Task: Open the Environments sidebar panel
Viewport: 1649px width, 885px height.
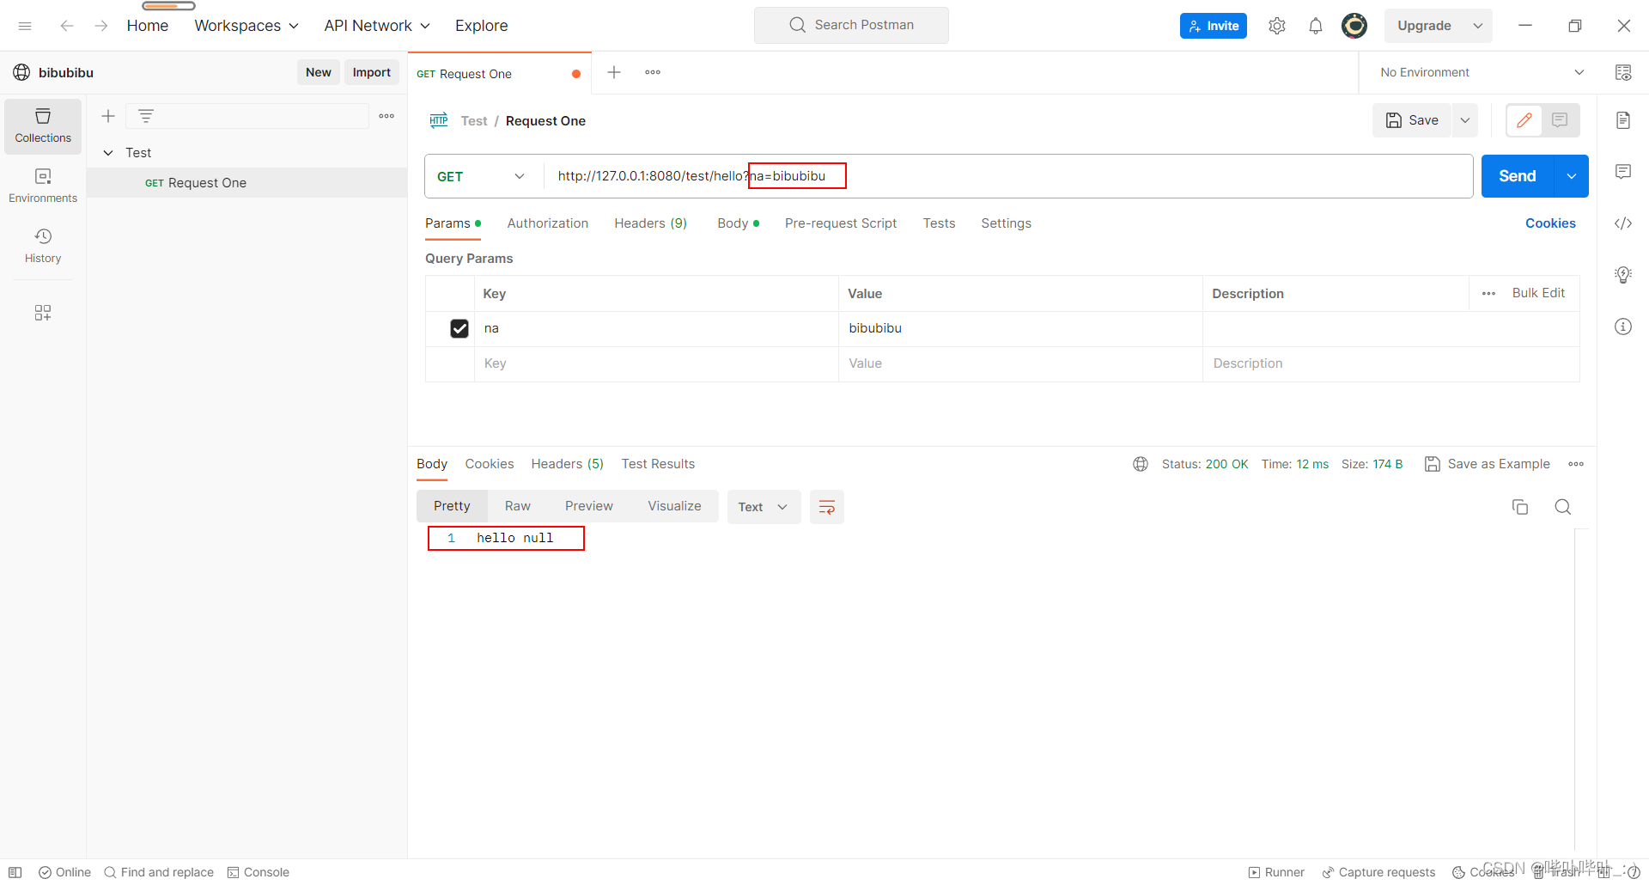Action: click(43, 186)
